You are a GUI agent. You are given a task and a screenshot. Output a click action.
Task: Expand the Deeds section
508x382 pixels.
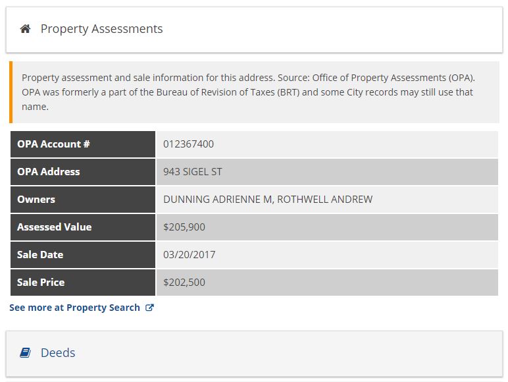[x=254, y=354]
